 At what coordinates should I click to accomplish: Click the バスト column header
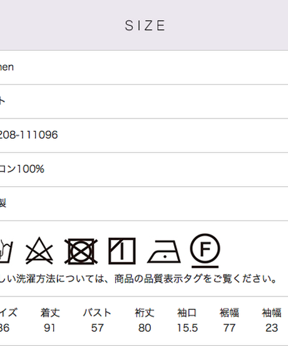97,313
